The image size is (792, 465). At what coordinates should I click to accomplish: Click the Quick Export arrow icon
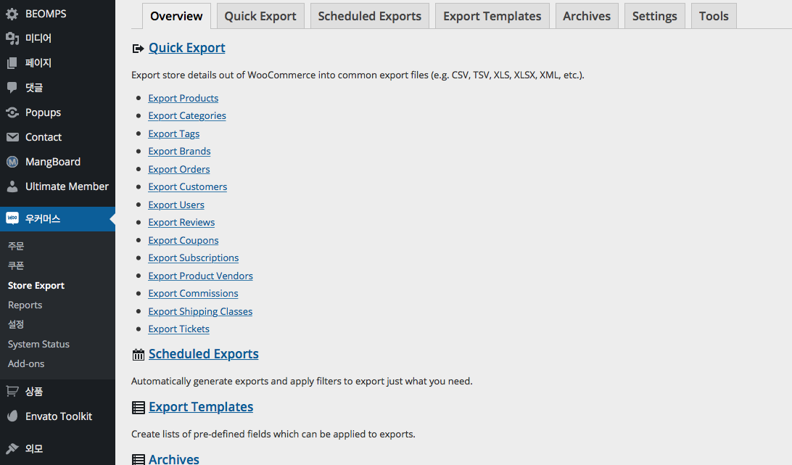(138, 49)
